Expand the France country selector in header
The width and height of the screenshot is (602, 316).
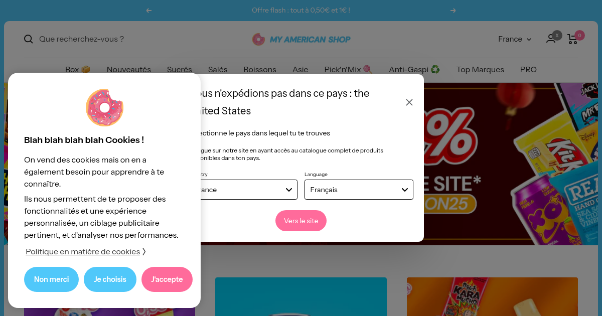[x=515, y=39]
